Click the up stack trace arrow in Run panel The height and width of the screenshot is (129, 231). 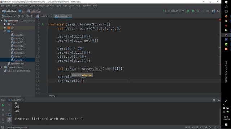[9, 105]
